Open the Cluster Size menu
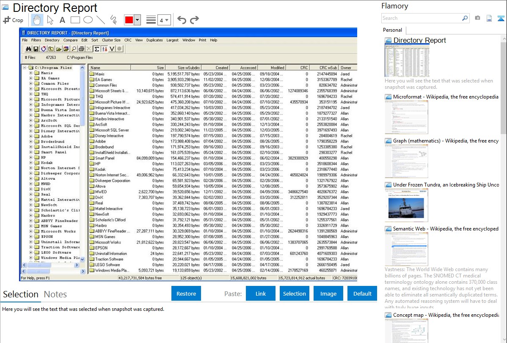 click(111, 40)
